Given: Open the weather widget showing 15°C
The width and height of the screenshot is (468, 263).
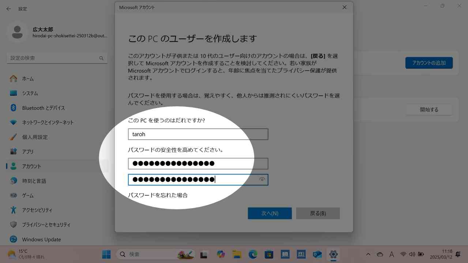Looking at the screenshot, I should [26, 254].
